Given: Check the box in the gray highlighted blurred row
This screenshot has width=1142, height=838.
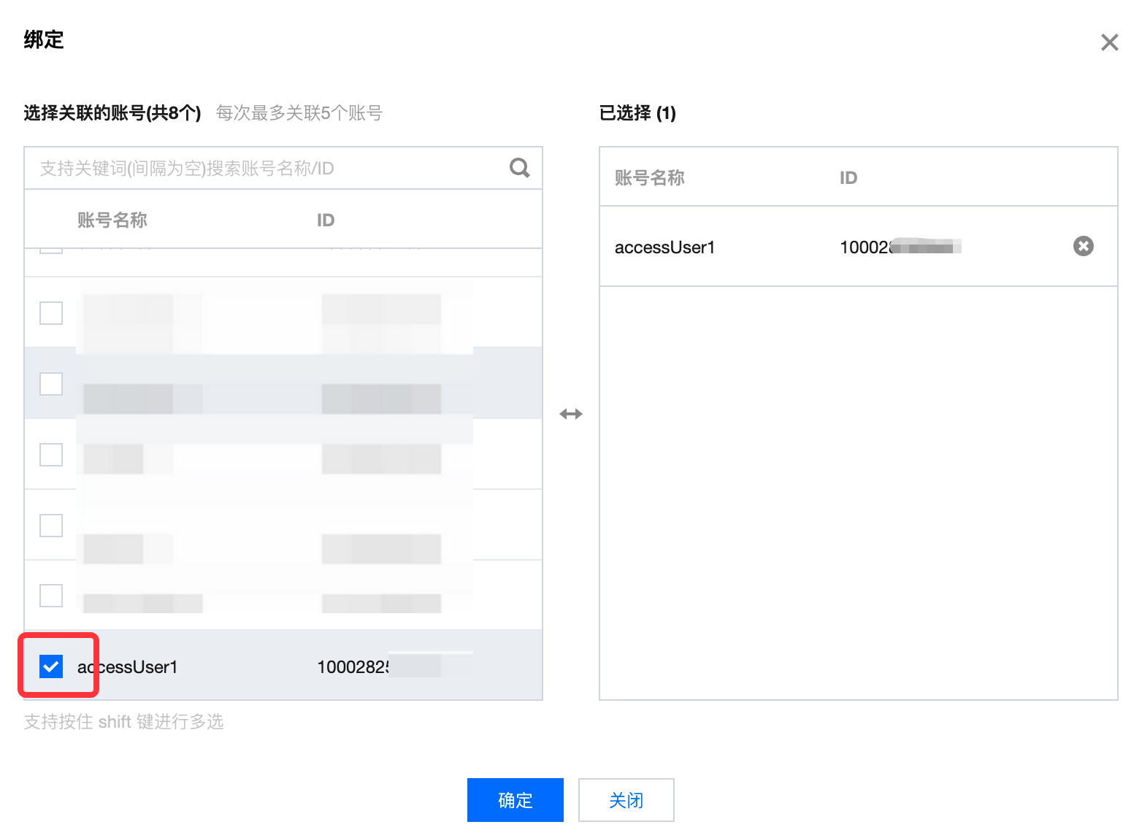Looking at the screenshot, I should 51,384.
